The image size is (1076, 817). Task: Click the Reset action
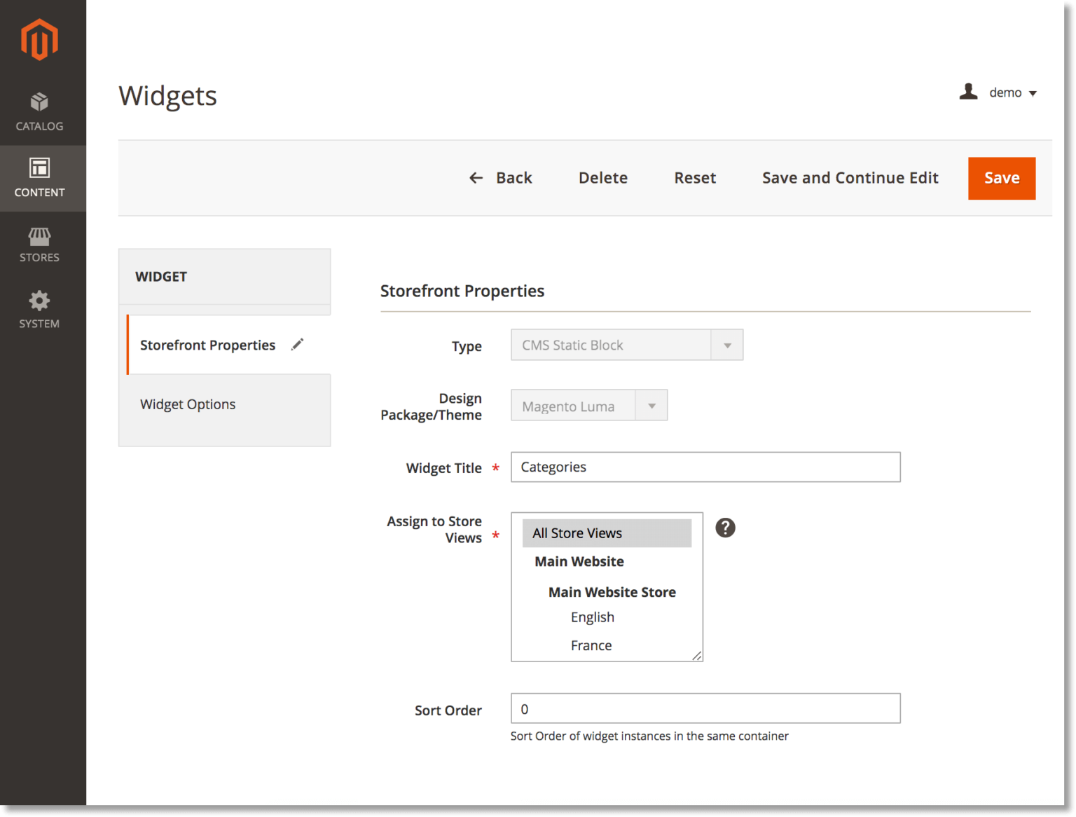click(x=695, y=178)
